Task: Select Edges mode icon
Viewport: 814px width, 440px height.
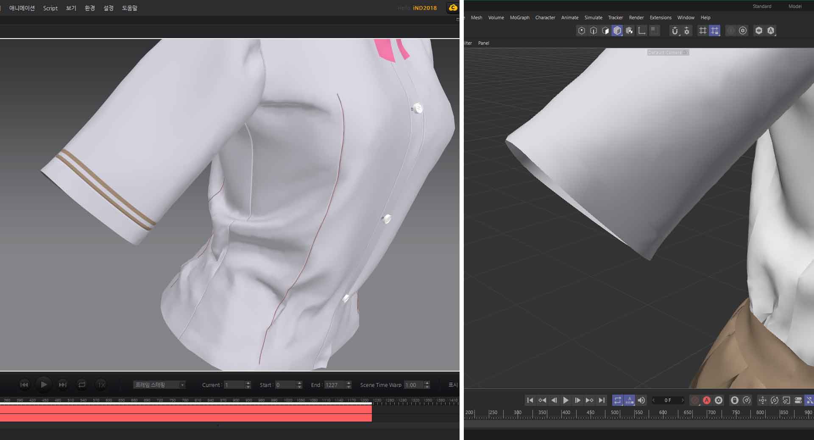Action: [594, 30]
